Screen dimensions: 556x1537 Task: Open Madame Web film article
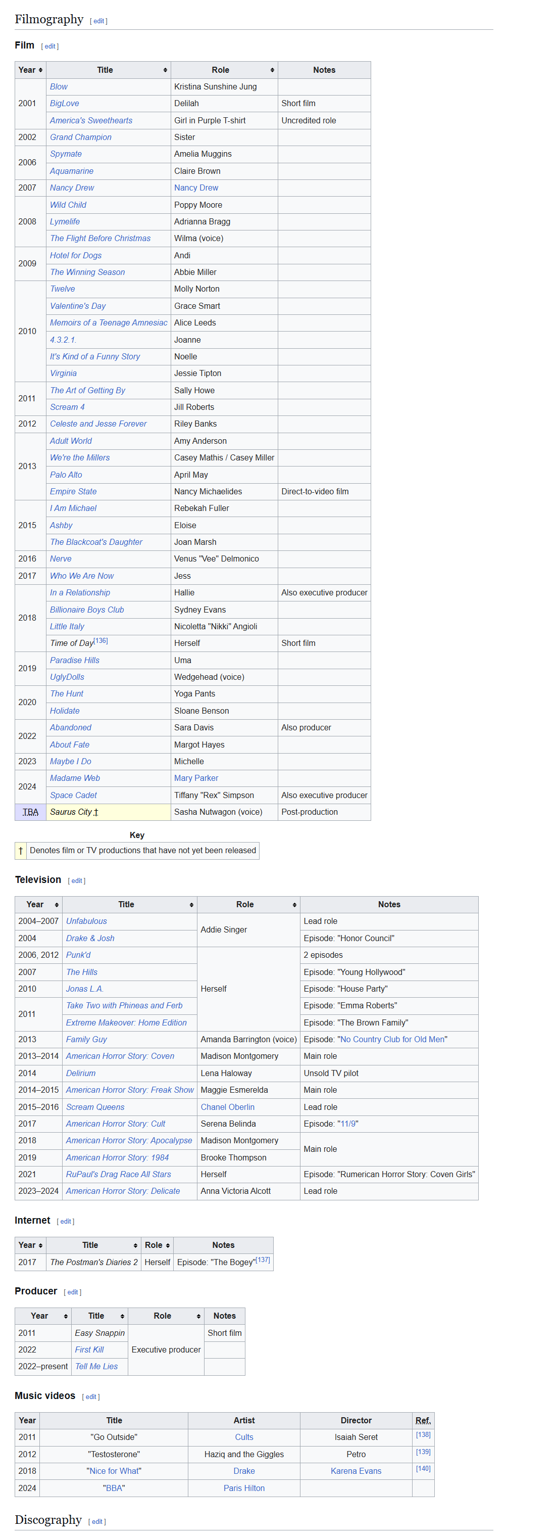pos(75,778)
